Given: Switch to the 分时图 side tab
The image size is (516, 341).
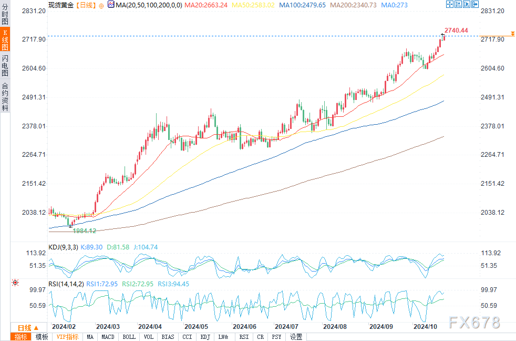Looking at the screenshot, I should pos(5,13).
